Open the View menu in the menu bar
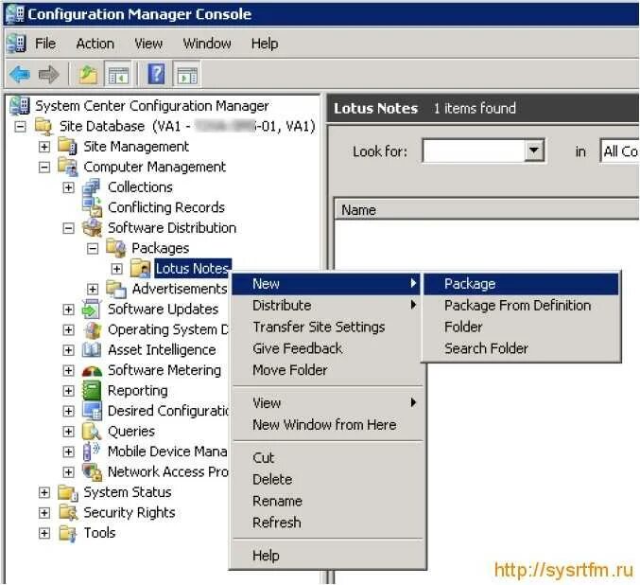 click(148, 43)
